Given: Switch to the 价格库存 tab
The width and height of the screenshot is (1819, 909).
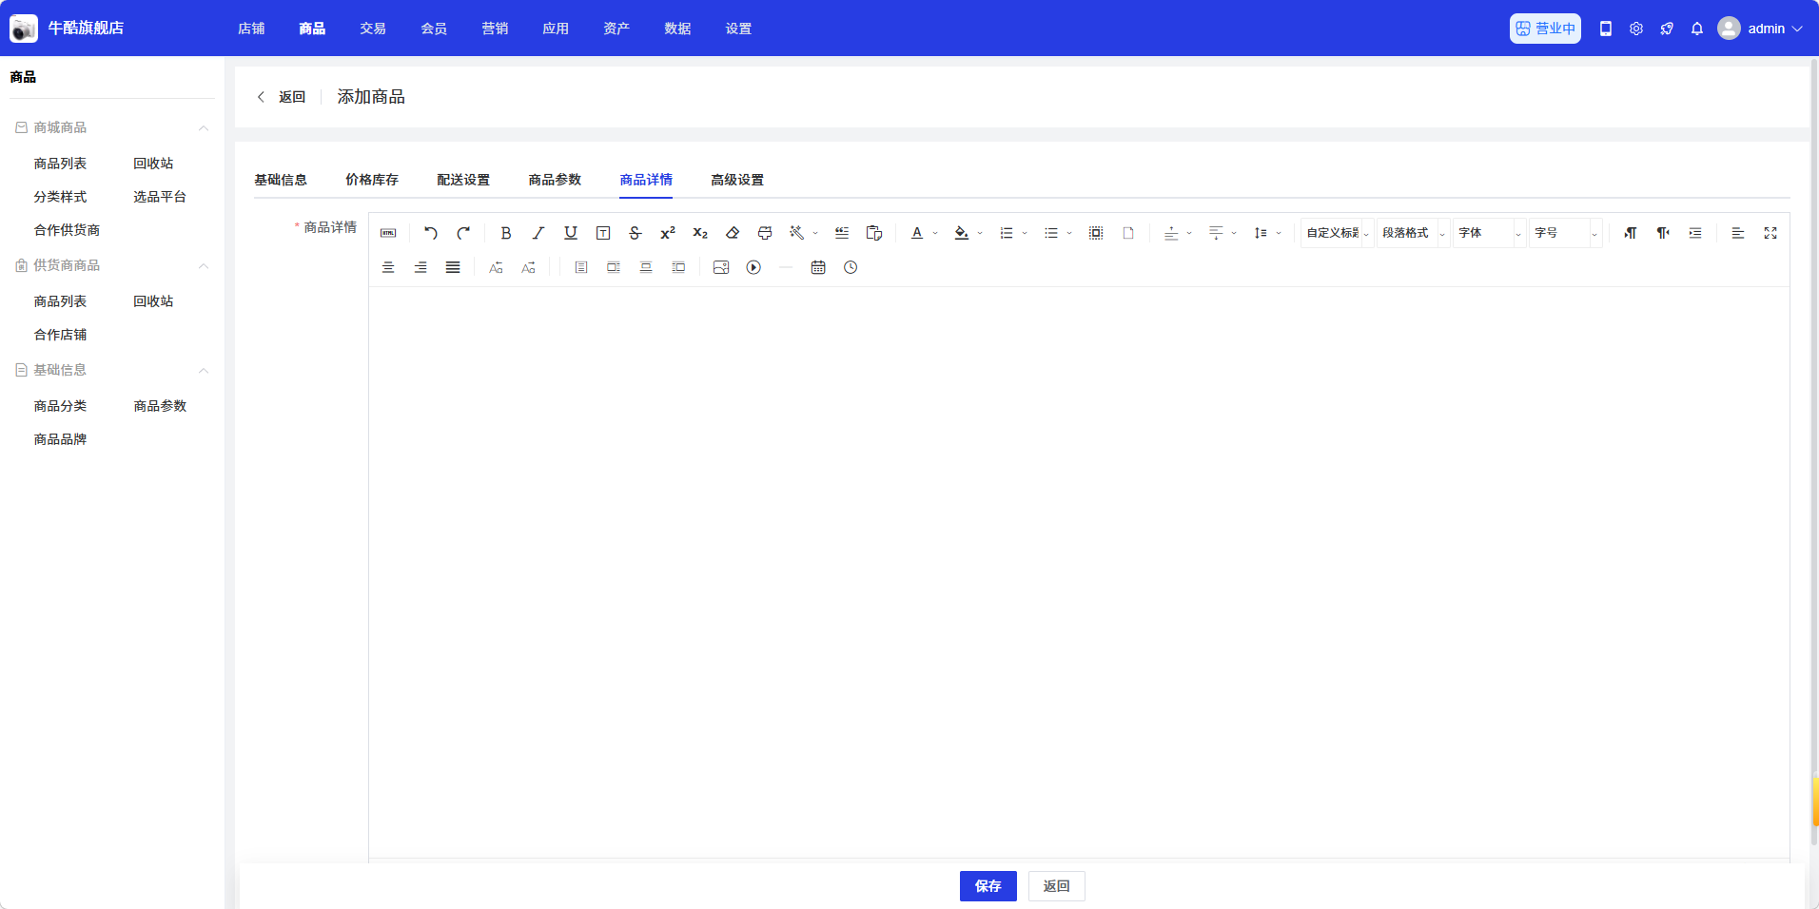Looking at the screenshot, I should tap(372, 180).
